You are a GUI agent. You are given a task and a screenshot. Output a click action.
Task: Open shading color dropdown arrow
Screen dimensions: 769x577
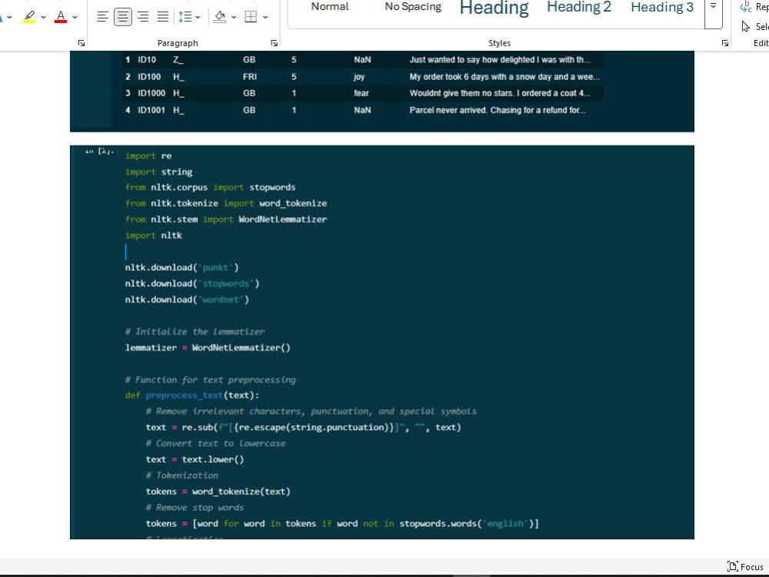point(234,17)
